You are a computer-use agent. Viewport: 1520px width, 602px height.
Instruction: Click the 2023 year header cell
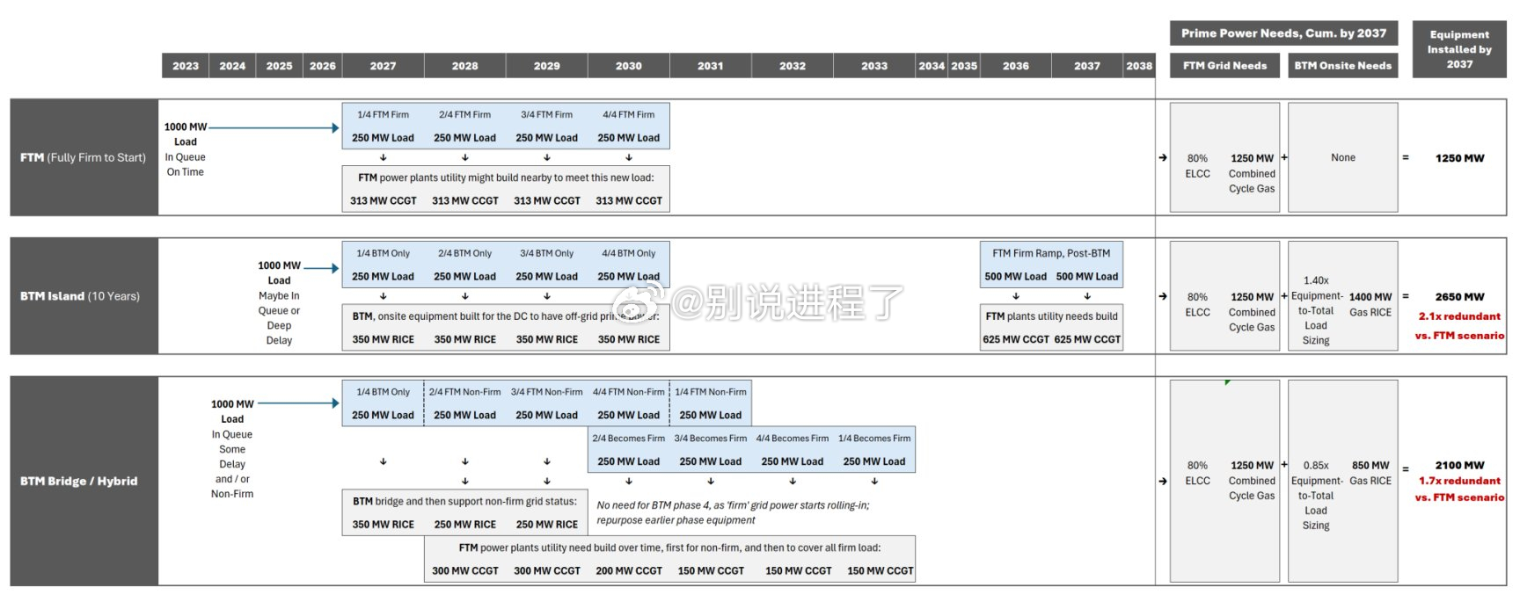point(186,66)
